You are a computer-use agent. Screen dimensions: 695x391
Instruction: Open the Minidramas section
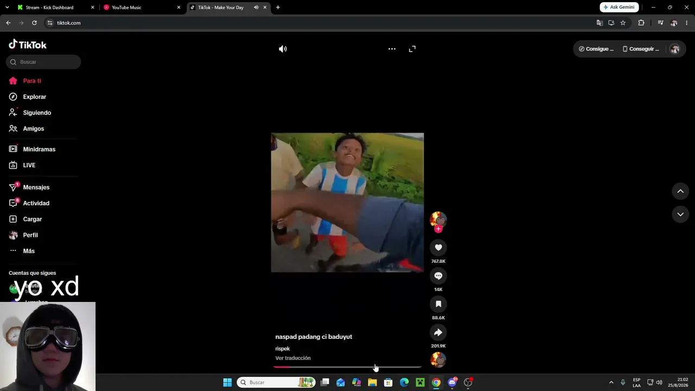[39, 149]
